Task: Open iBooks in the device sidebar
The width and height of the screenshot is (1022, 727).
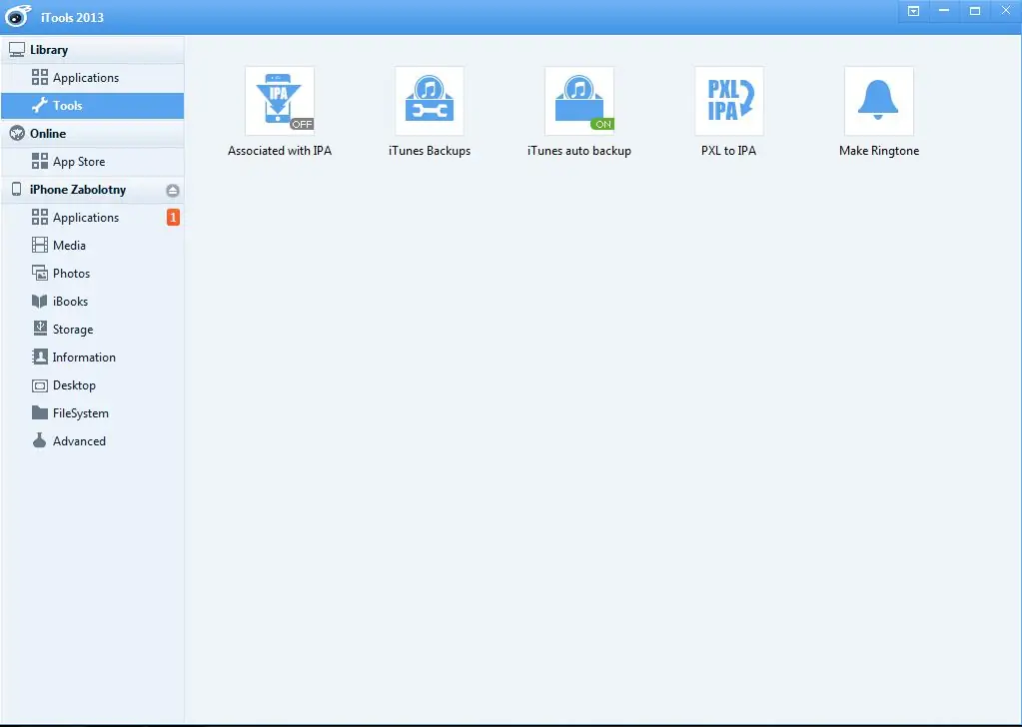Action: 93,302
